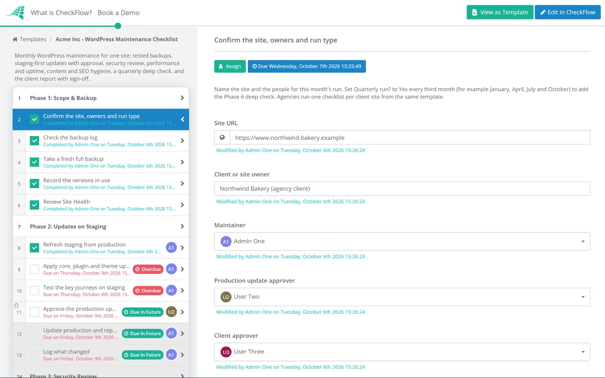The width and height of the screenshot is (605, 378).
Task: Uncheck Take a fresh full backup task
Action: pos(35,162)
